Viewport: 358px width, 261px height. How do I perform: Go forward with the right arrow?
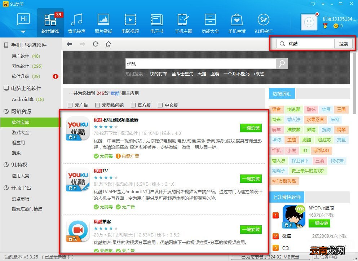pos(83,44)
